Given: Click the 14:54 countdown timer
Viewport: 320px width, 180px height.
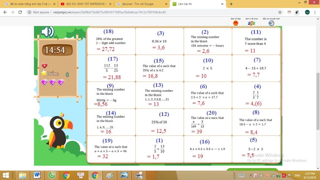Looking at the screenshot, I should [x=57, y=50].
